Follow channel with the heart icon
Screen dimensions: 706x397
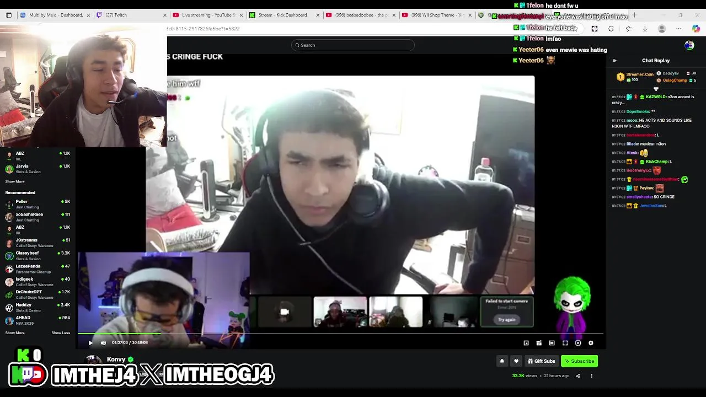tap(516, 361)
